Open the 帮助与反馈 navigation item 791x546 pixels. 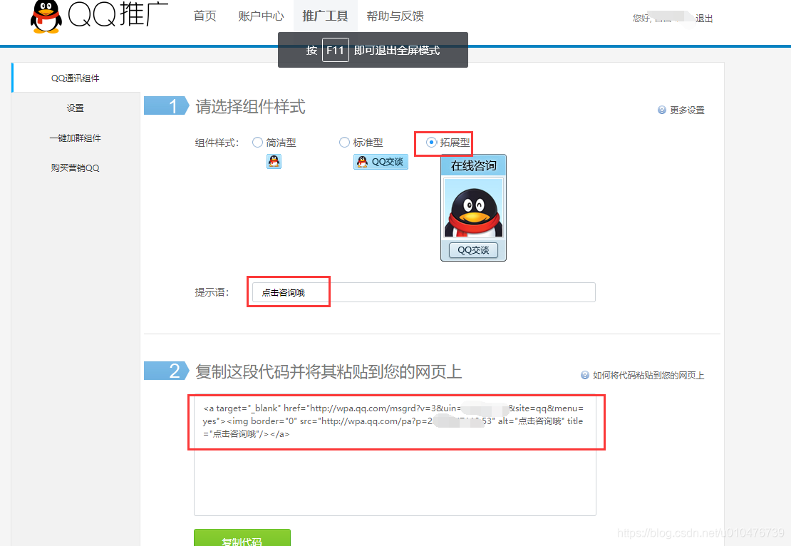pos(395,16)
